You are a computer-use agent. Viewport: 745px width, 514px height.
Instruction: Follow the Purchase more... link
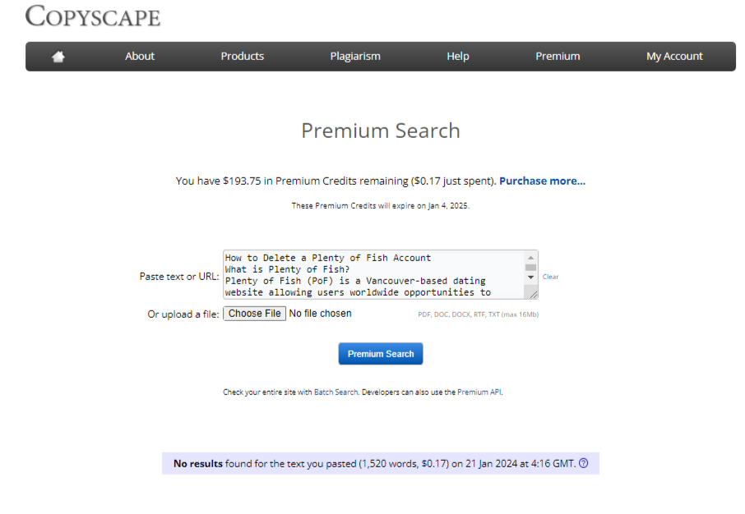coord(542,181)
